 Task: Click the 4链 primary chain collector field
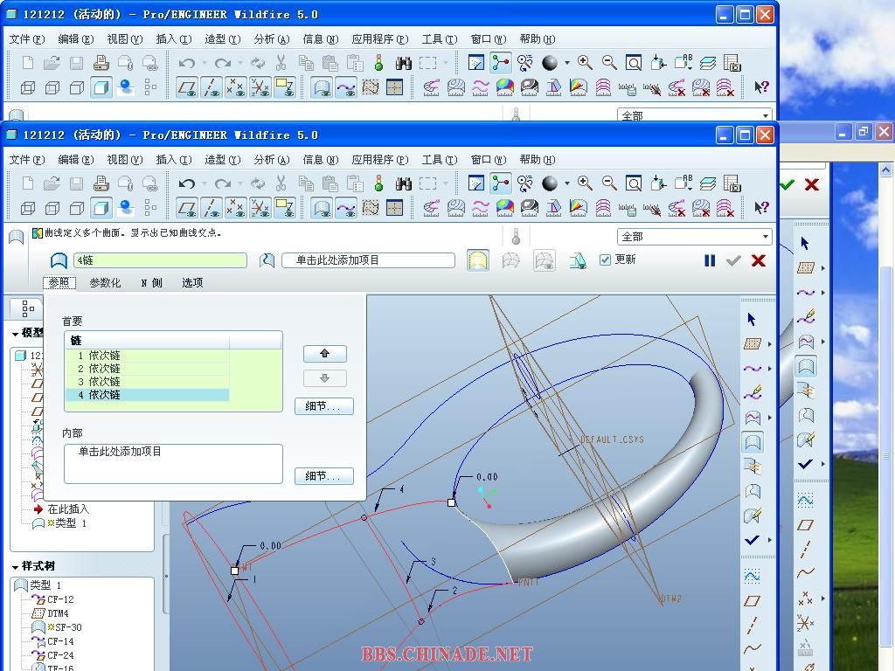pyautogui.click(x=160, y=260)
